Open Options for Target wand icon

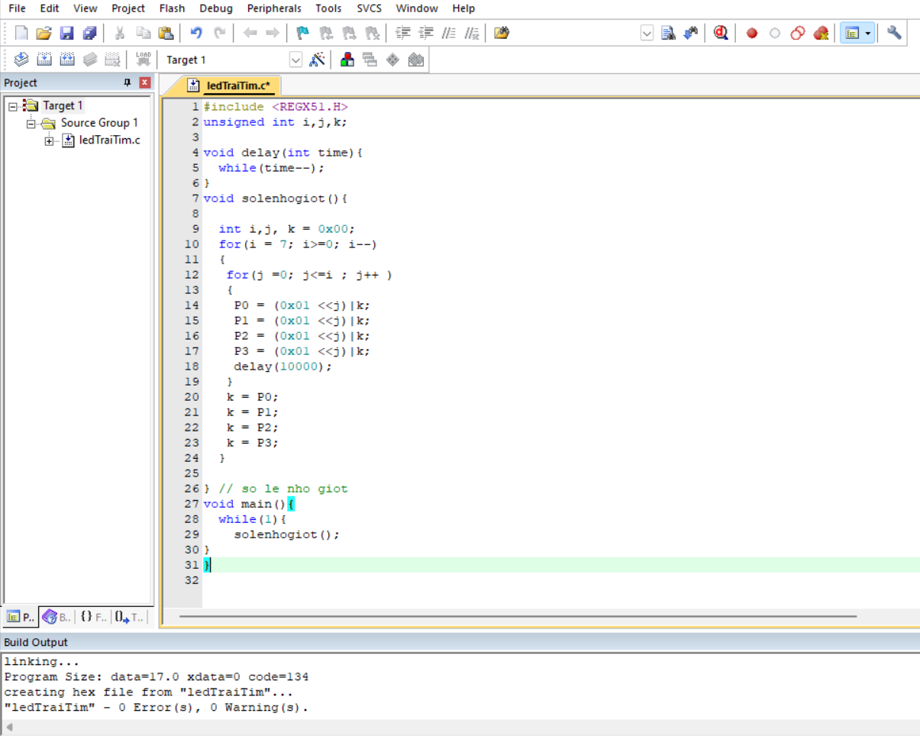[318, 60]
